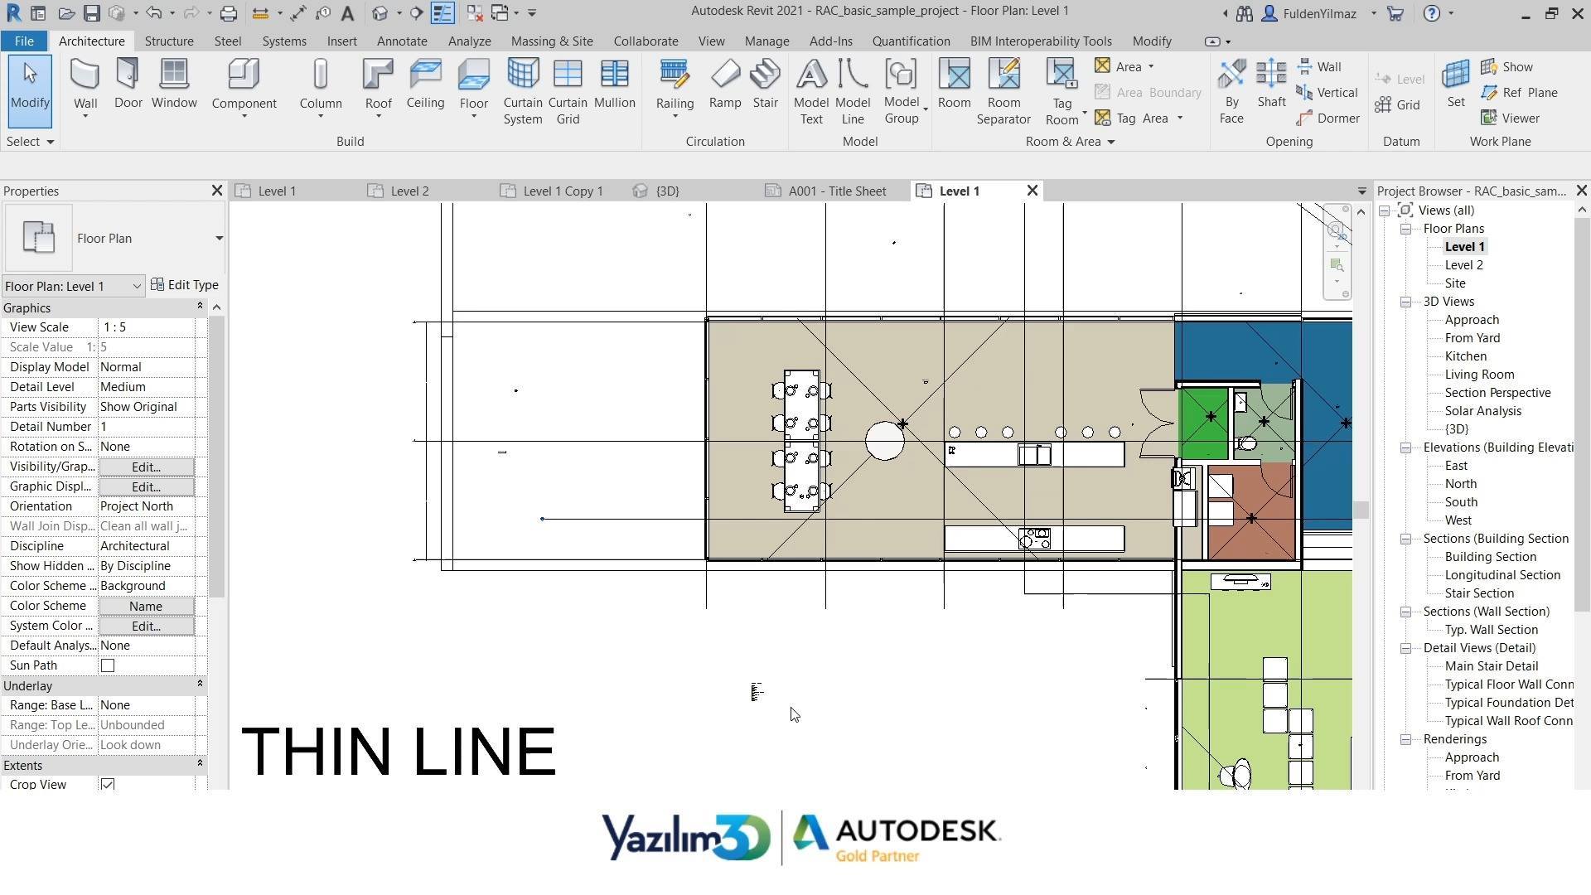Open the Model Group tool

pyautogui.click(x=902, y=92)
